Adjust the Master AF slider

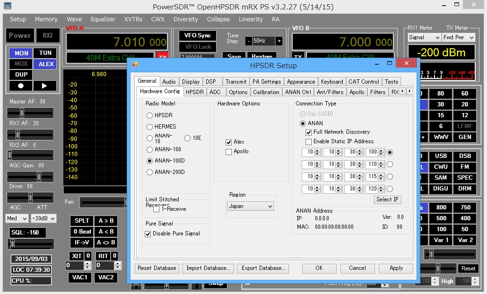pos(30,112)
